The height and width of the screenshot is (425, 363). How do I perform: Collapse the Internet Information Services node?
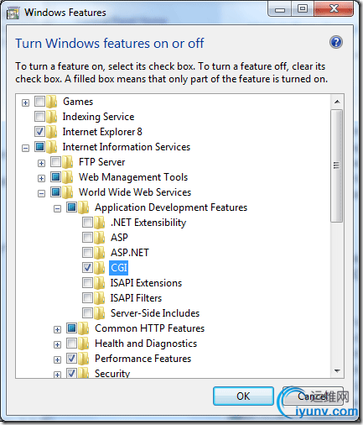[x=25, y=148]
